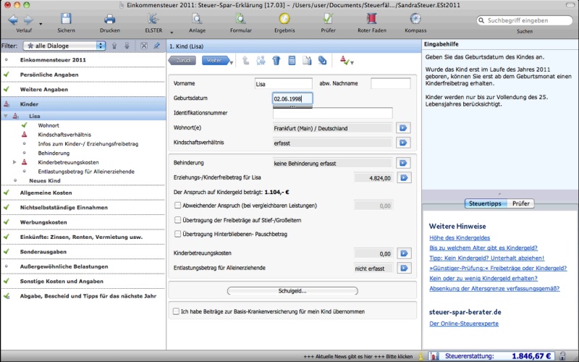The height and width of the screenshot is (362, 579).
Task: Click the Zurück button
Action: click(183, 61)
